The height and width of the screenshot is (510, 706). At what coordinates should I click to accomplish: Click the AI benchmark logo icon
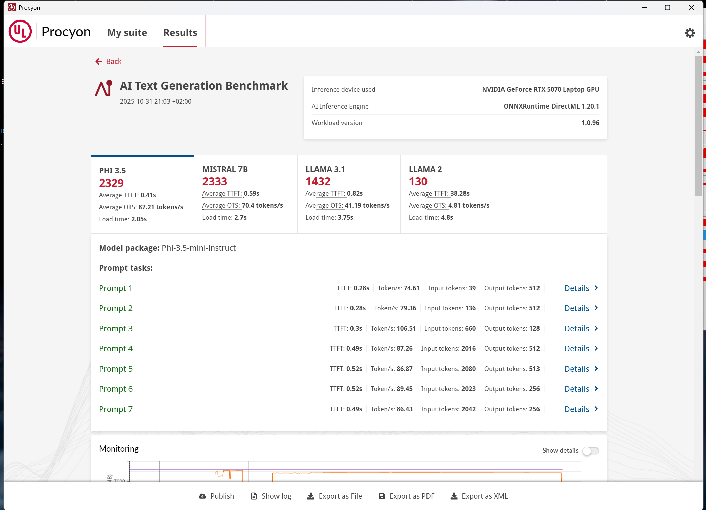coord(104,88)
